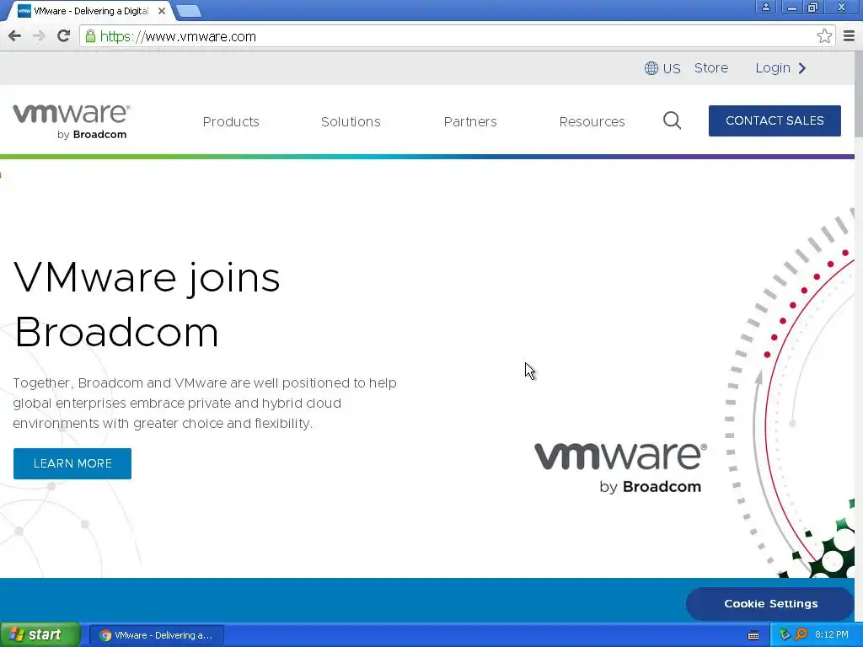Reload the page with the refresh icon
The height and width of the screenshot is (647, 863).
click(x=63, y=36)
